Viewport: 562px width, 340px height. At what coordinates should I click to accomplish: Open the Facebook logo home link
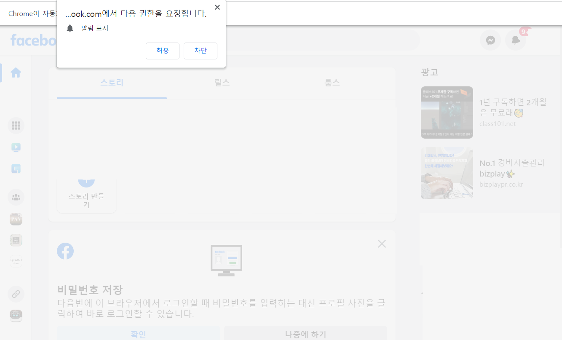[34, 40]
